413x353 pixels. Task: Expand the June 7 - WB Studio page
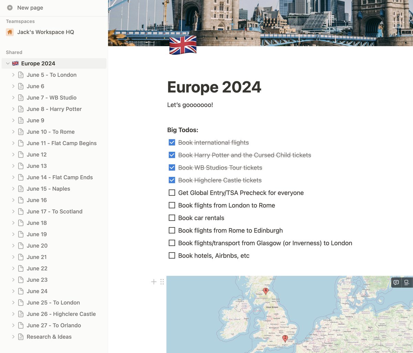tap(13, 98)
